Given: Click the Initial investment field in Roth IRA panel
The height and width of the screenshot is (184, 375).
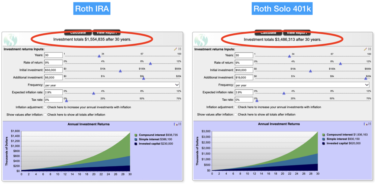Looking at the screenshot, I should pyautogui.click(x=53, y=70).
